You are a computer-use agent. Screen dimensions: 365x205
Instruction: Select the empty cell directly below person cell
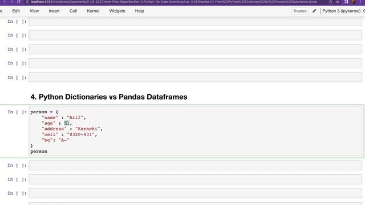[x=195, y=165]
